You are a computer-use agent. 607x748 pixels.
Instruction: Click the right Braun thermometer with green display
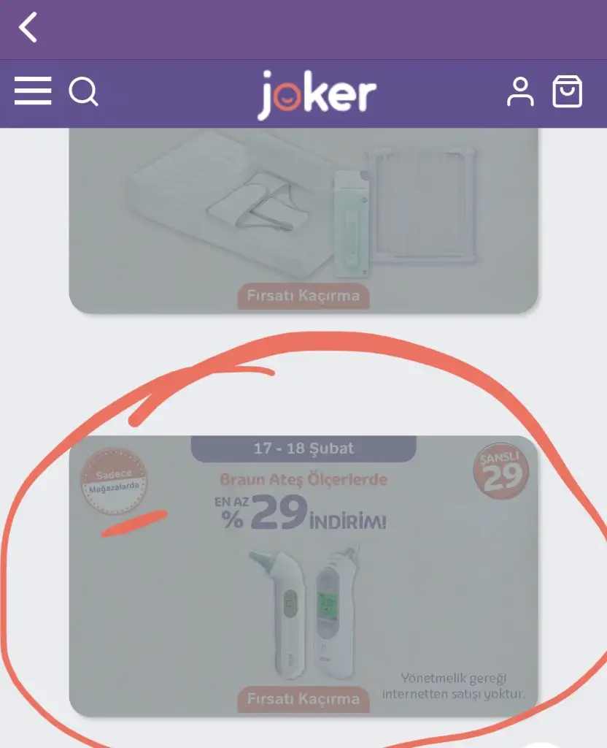[x=336, y=612]
